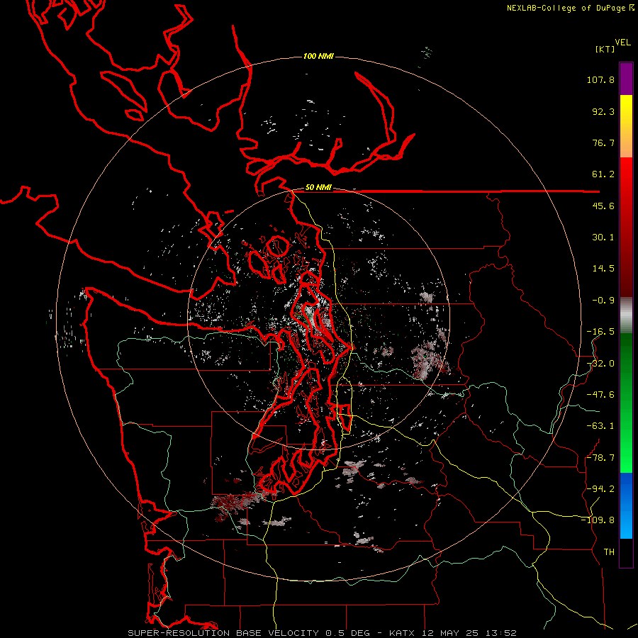
Task: Click the 12 MAY 25 13:52 timestamp
Action: pos(471,633)
